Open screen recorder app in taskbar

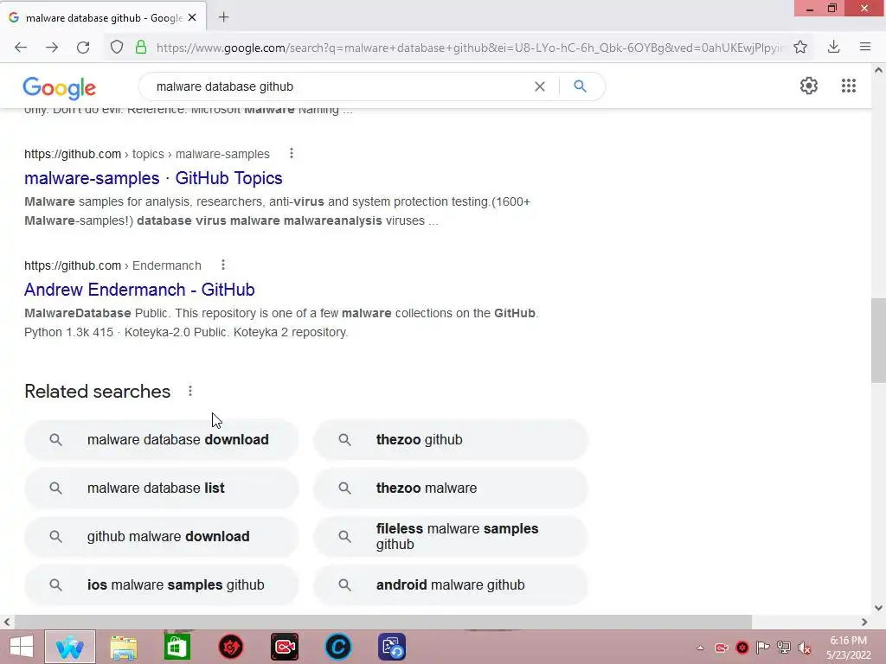284,647
